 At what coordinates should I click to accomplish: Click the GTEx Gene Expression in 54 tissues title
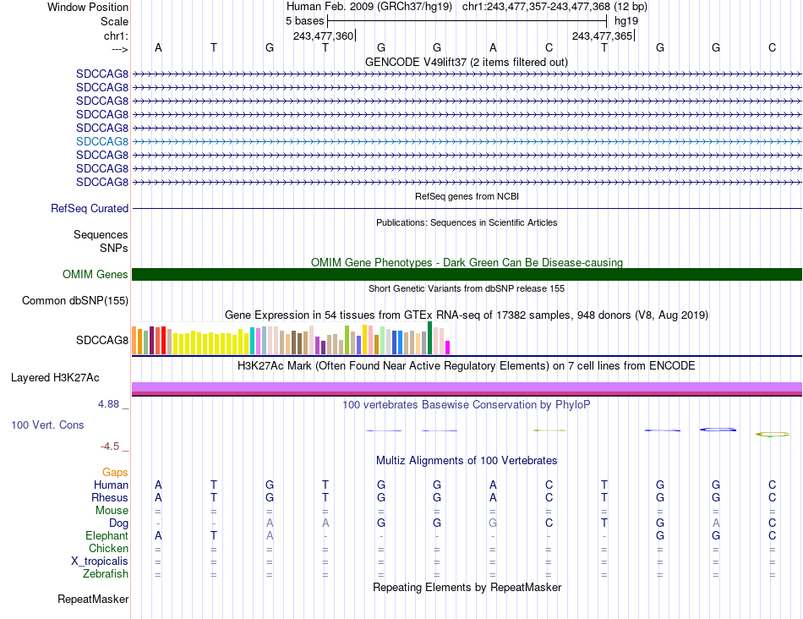point(467,315)
